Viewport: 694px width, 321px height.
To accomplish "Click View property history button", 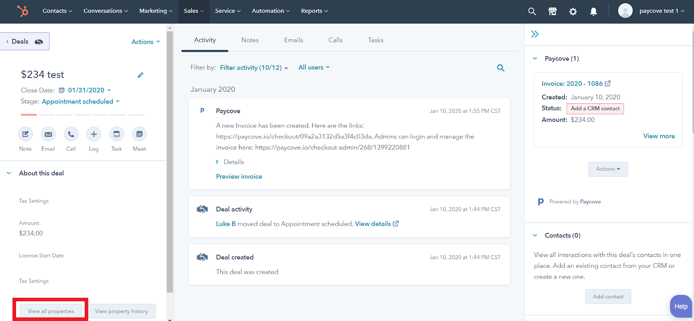I will pos(121,311).
